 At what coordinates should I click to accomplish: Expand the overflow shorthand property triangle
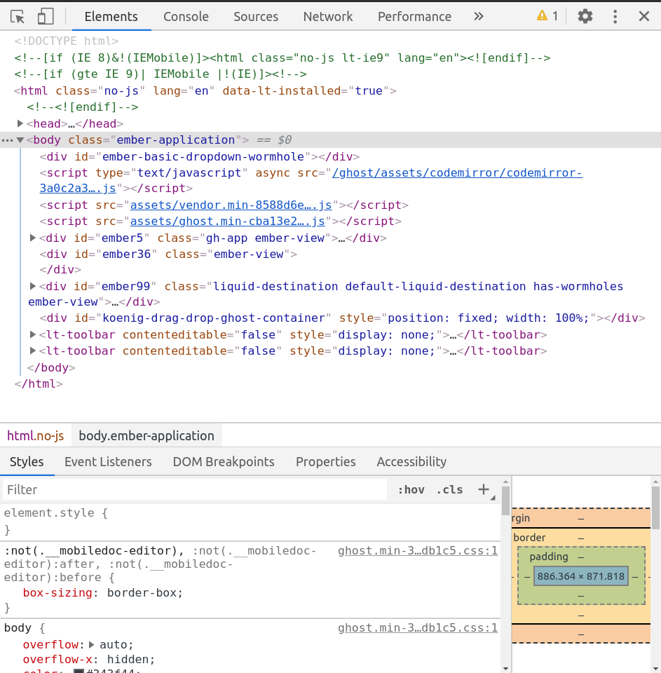pos(91,645)
